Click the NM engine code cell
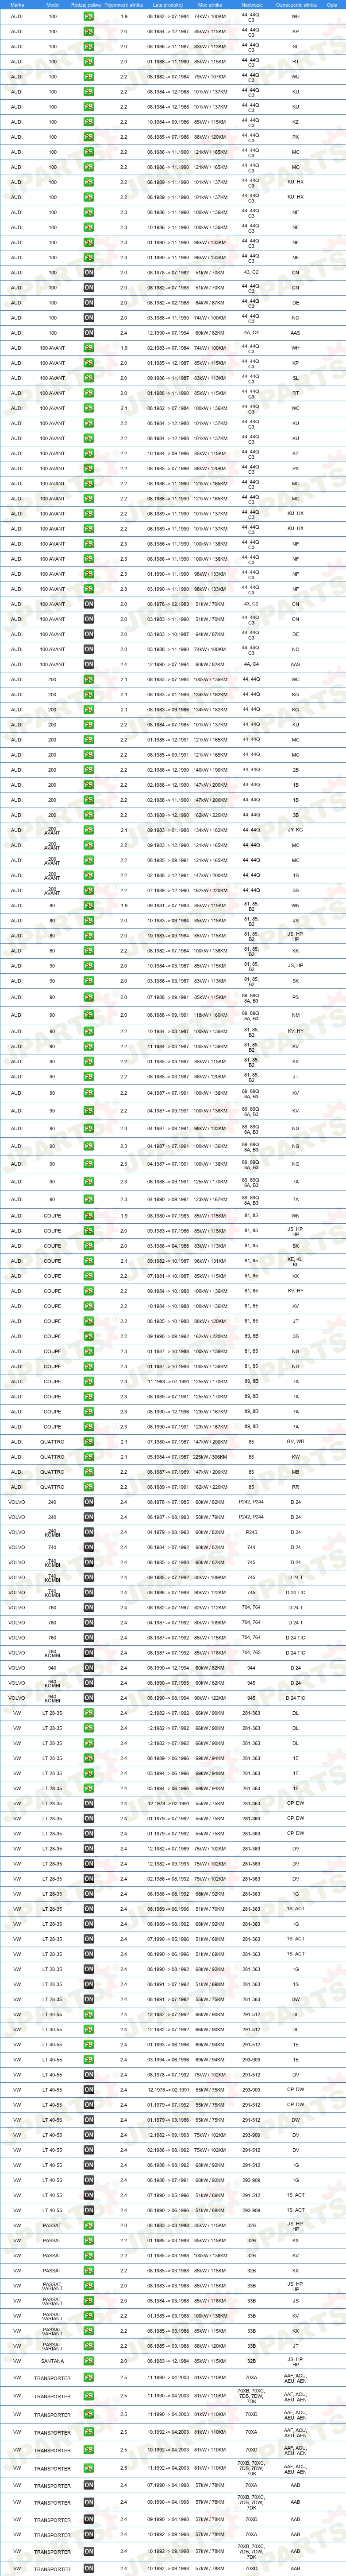The image size is (346, 2576). click(x=295, y=1015)
